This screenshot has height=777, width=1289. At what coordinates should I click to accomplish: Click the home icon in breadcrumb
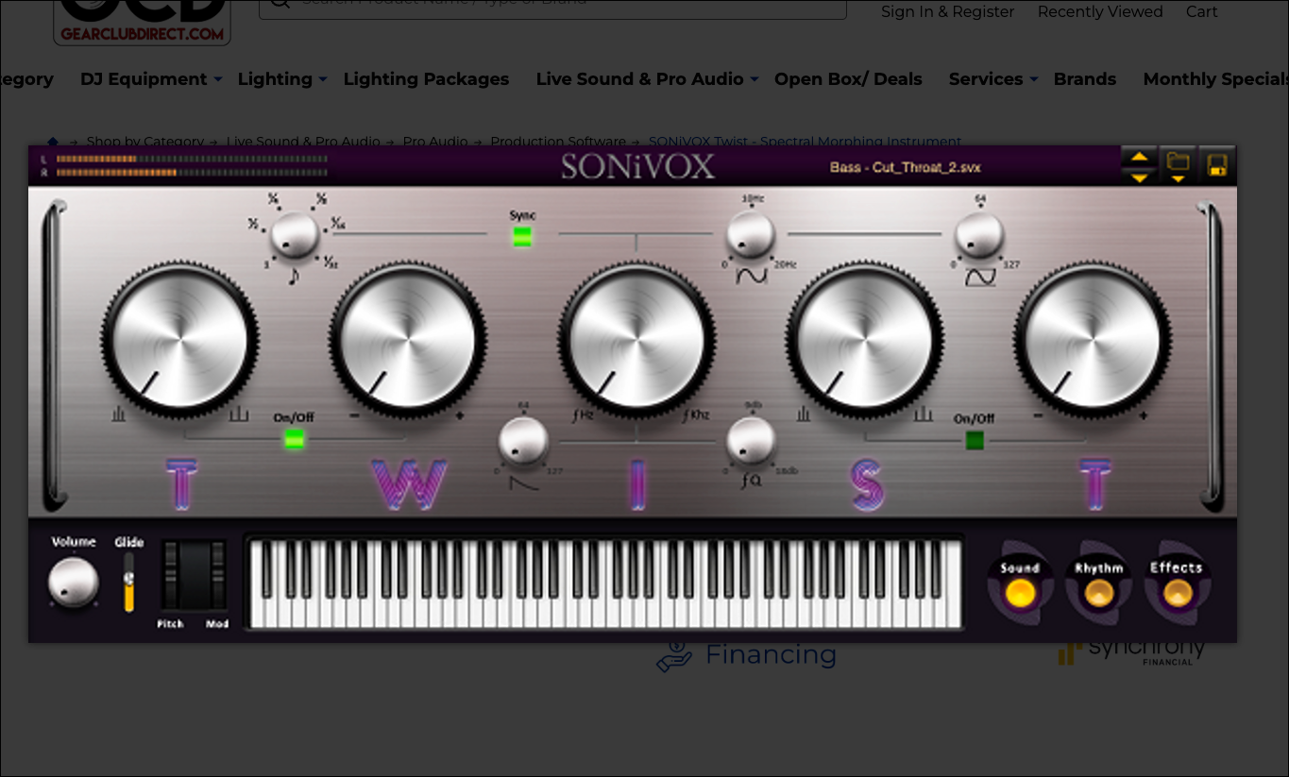tap(53, 142)
